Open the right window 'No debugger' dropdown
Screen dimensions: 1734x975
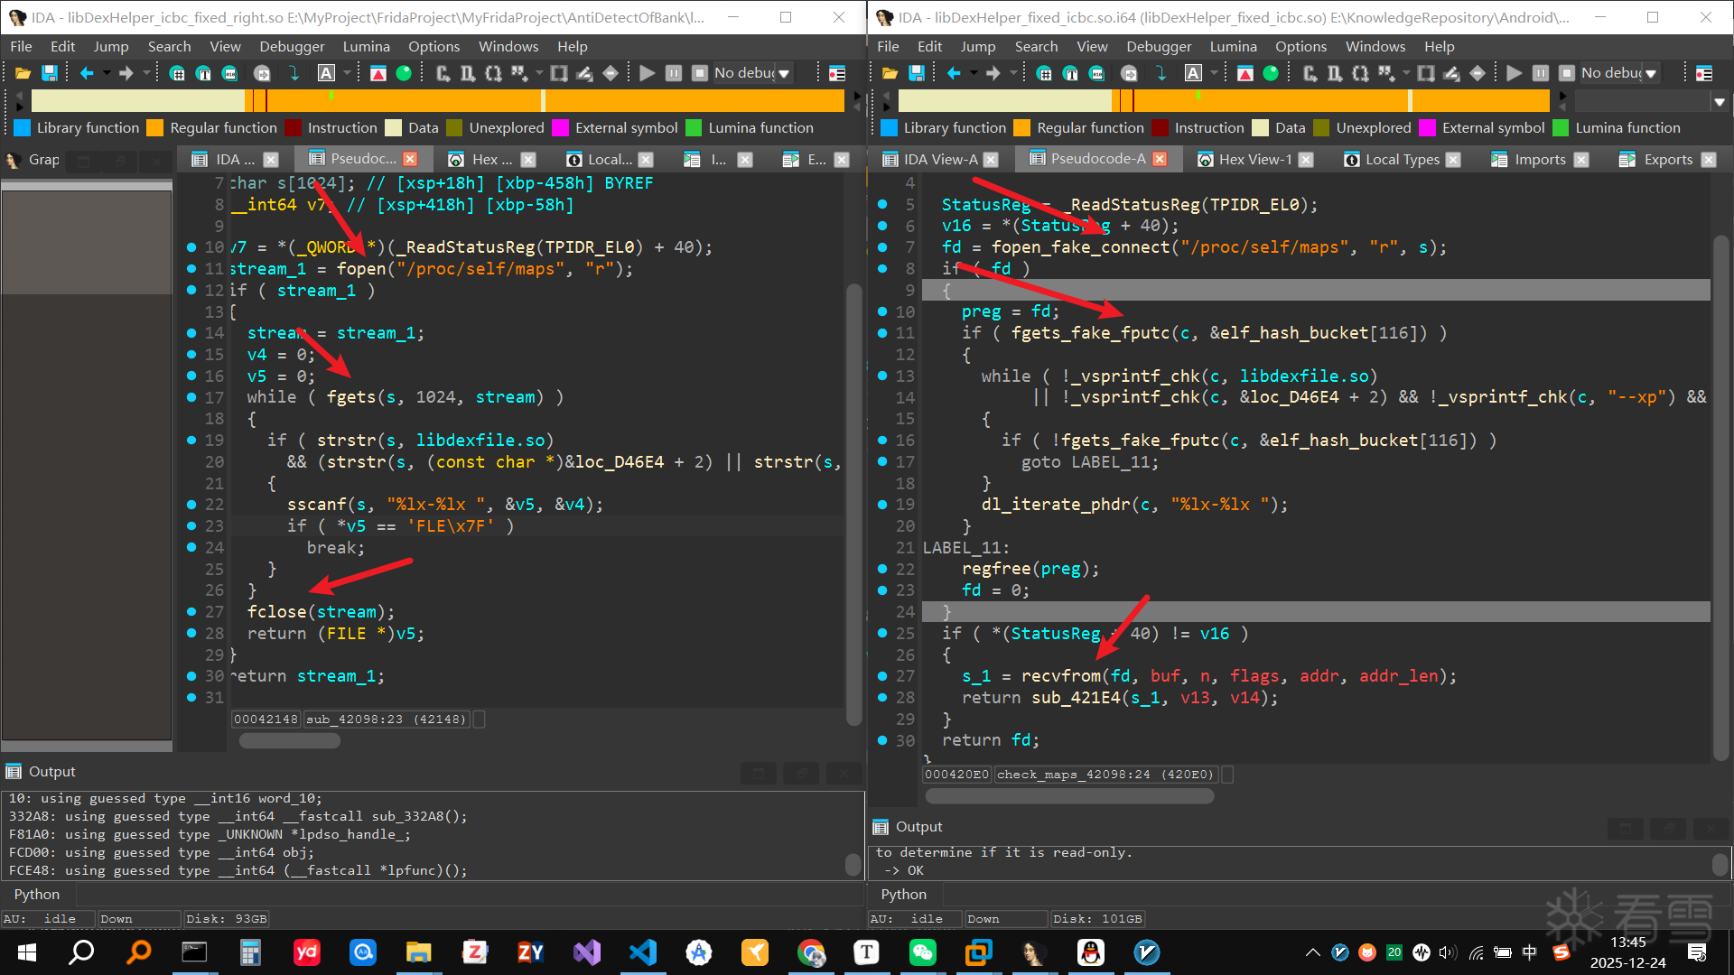1651,73
